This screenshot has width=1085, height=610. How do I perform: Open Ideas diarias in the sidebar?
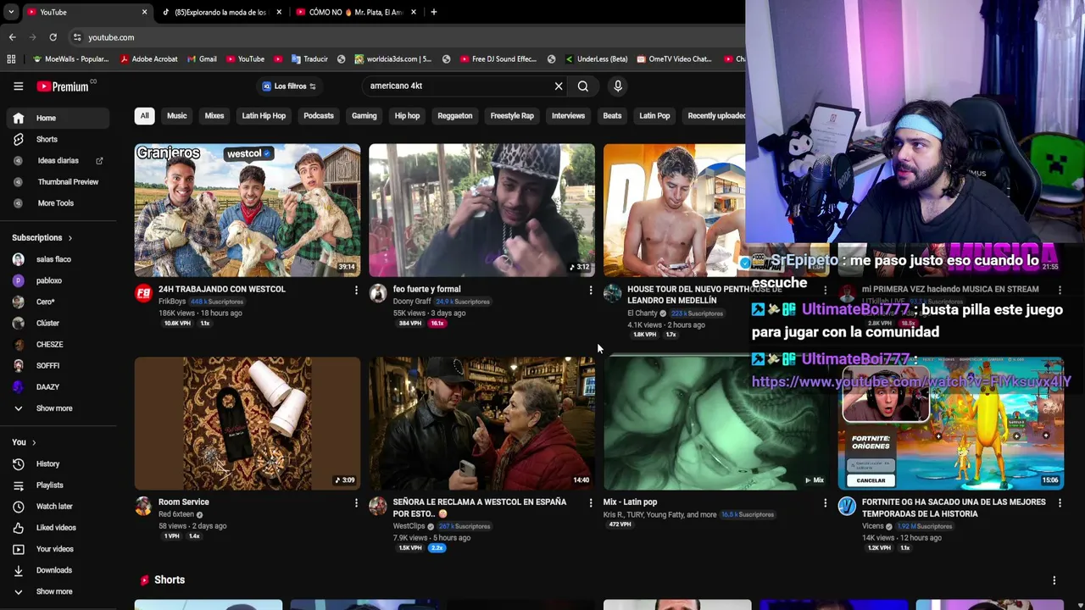point(56,160)
